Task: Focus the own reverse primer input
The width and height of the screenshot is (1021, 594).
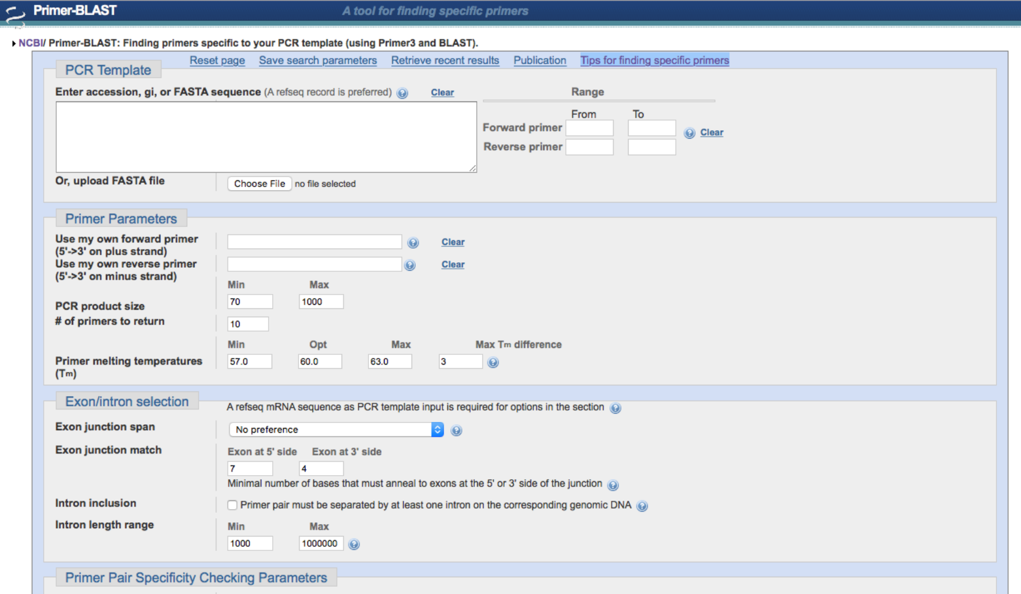Action: click(315, 264)
